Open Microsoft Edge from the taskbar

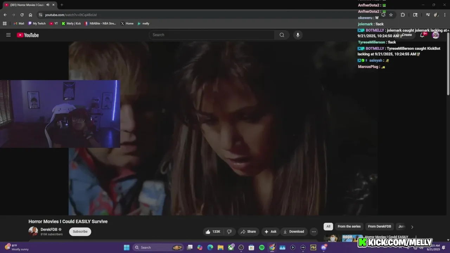point(210,247)
